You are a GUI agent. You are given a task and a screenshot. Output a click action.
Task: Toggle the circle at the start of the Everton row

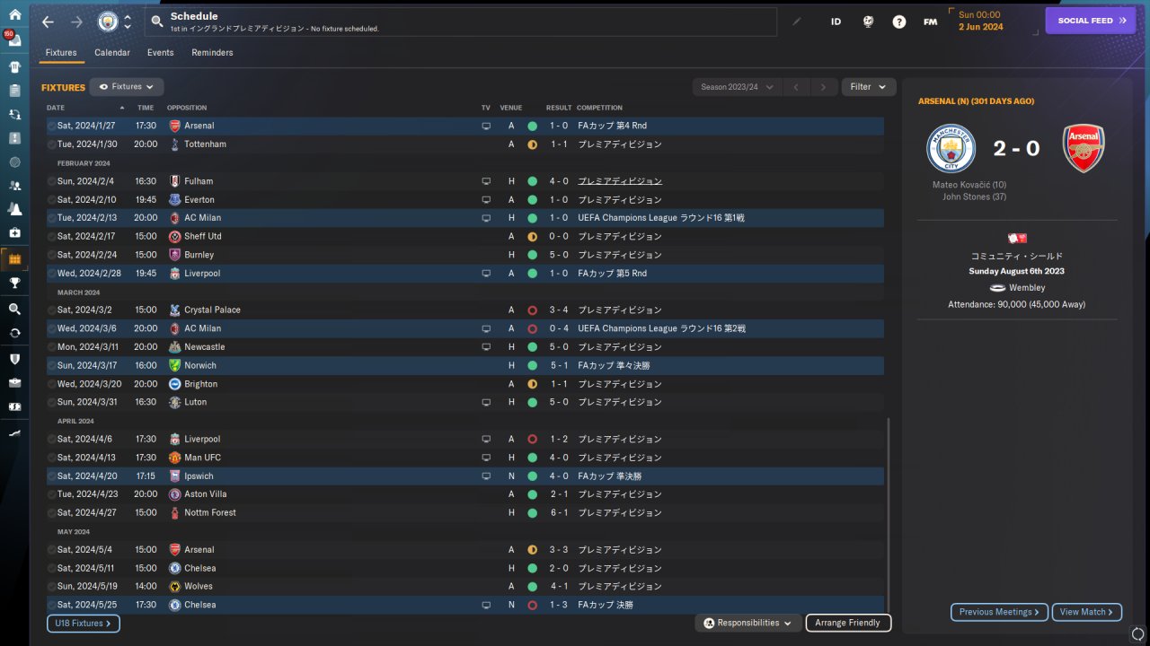pyautogui.click(x=52, y=200)
